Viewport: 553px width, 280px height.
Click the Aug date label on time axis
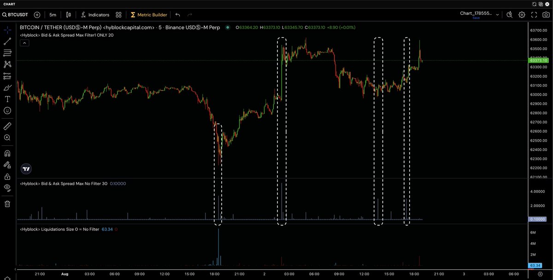pos(65,274)
